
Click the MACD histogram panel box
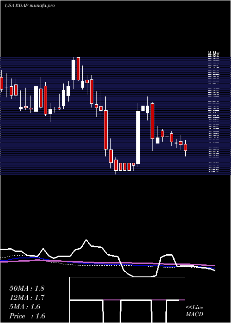pos(127,300)
